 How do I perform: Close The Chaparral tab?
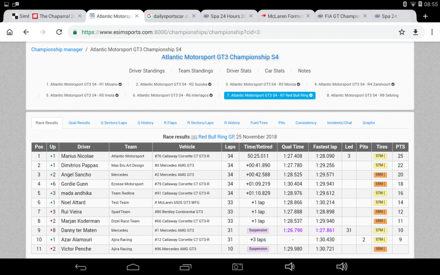tap(80, 16)
